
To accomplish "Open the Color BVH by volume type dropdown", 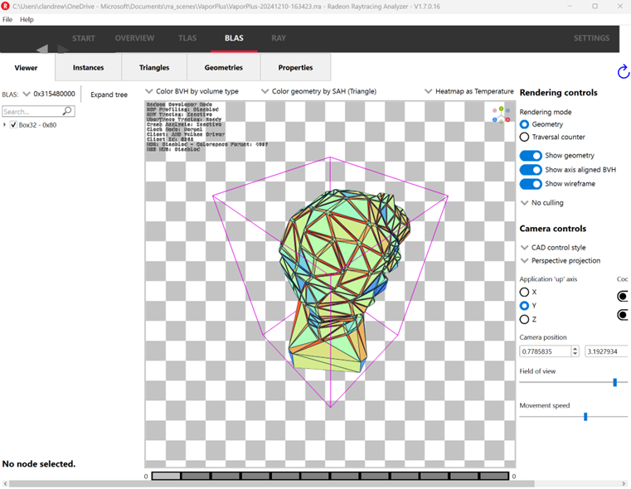I will pyautogui.click(x=192, y=91).
